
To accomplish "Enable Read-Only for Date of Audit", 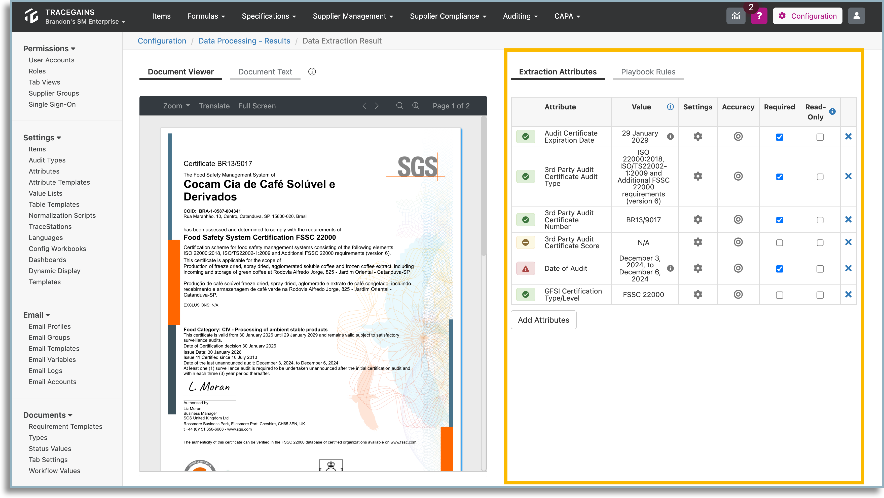I will tap(820, 269).
